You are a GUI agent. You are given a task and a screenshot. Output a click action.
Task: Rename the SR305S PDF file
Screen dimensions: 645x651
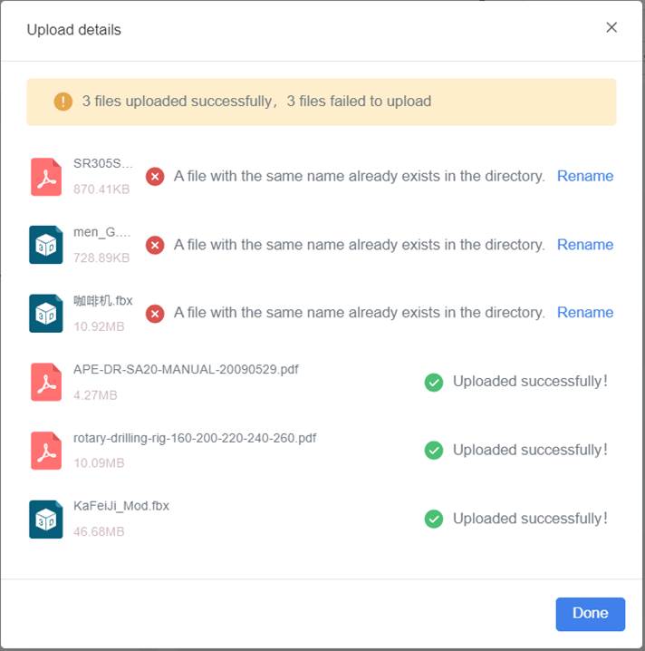584,176
